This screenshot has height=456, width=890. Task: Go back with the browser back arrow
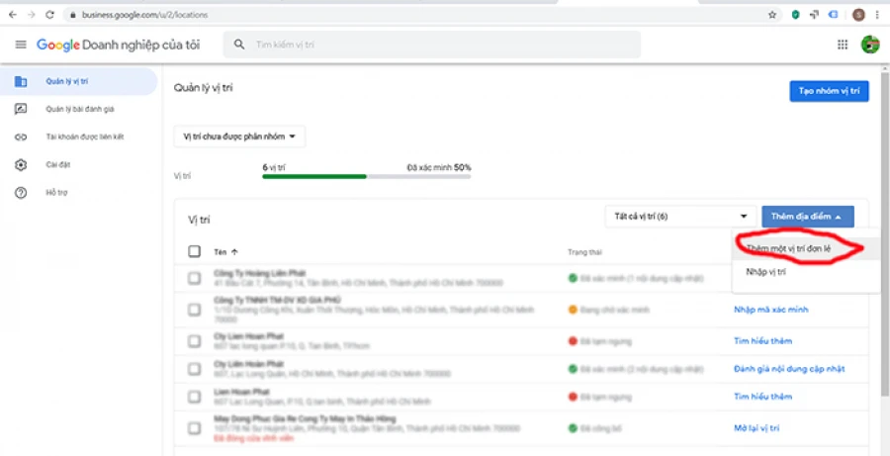coord(13,15)
